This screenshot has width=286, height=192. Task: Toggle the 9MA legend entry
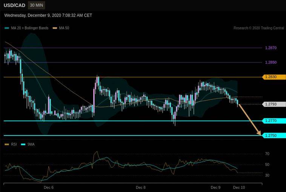tap(28, 144)
